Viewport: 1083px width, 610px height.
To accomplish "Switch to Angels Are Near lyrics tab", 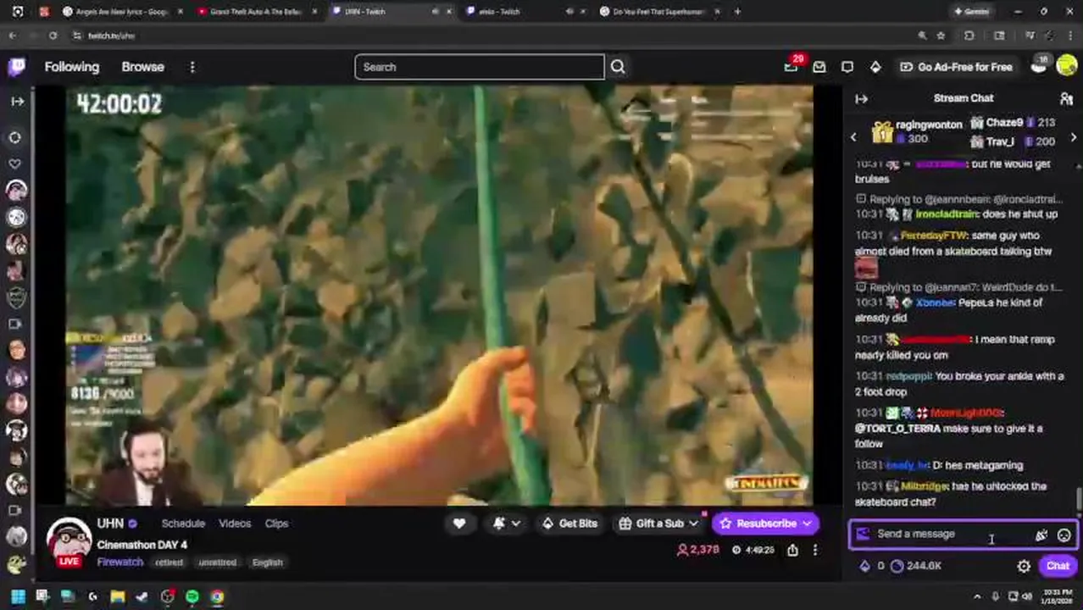I will click(121, 12).
